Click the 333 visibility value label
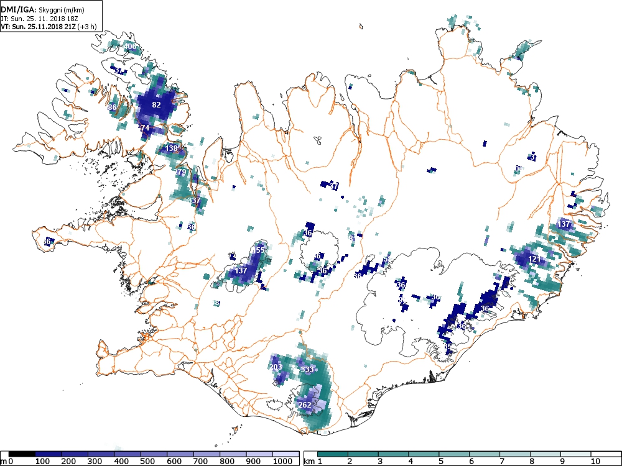 pyautogui.click(x=307, y=370)
